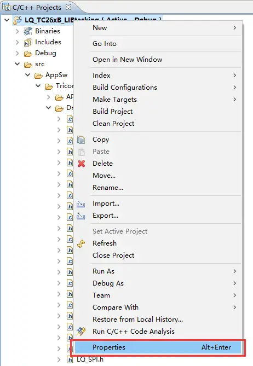Collapse the AppSw folder
The image size is (253, 366).
click(x=28, y=75)
